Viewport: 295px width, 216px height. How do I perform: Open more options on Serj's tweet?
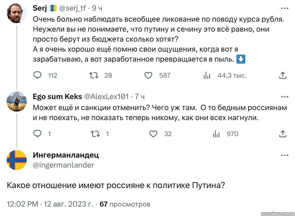[x=285, y=9]
